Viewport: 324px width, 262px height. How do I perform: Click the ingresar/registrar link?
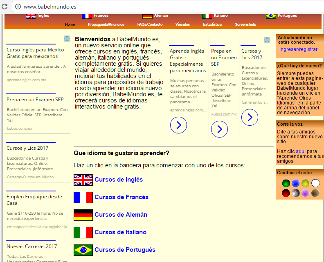pyautogui.click(x=298, y=49)
